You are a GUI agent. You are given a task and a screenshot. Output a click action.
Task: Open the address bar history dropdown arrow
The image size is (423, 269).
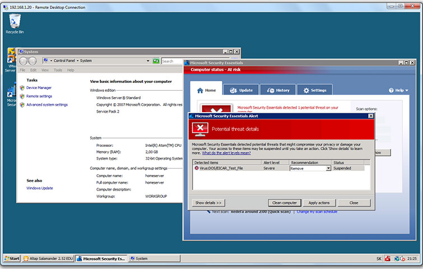(x=148, y=61)
